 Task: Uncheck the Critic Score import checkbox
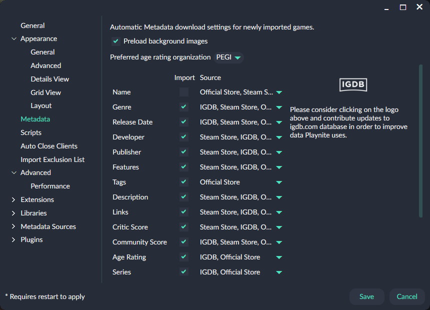[183, 227]
